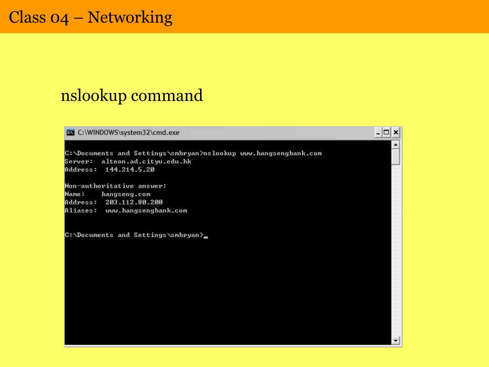
Task: Click the scrollbar up arrow
Action: tap(395, 145)
